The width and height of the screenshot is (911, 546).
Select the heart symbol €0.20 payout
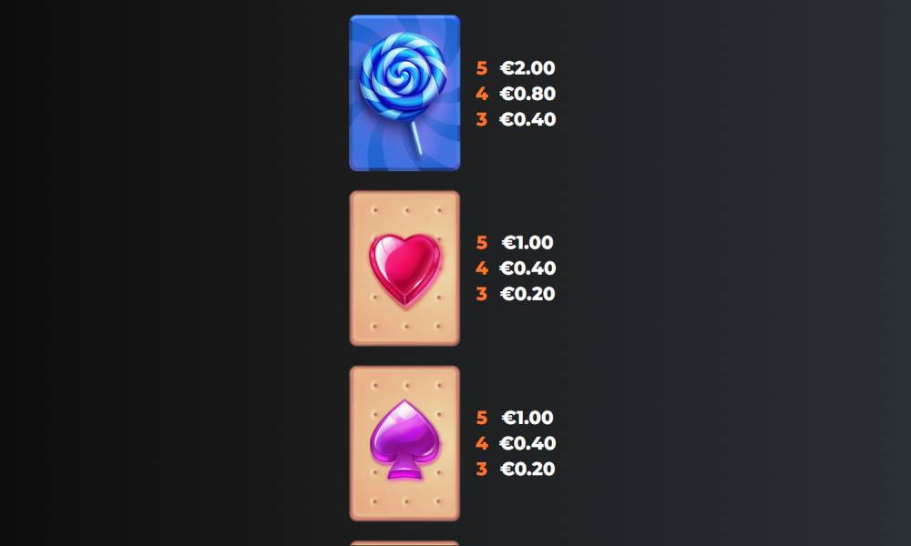tap(527, 294)
